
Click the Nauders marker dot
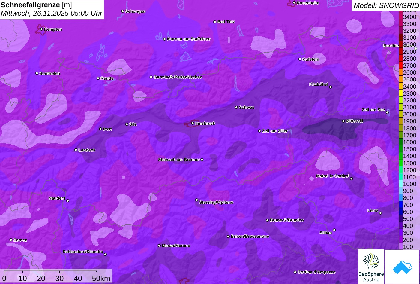pyautogui.click(x=68, y=201)
